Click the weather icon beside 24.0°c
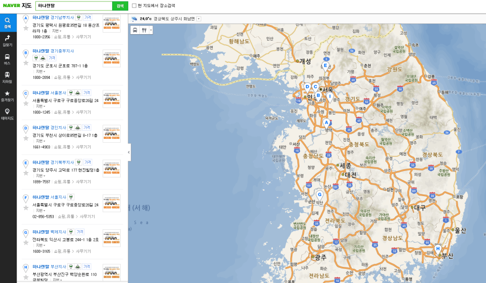 click(x=134, y=19)
